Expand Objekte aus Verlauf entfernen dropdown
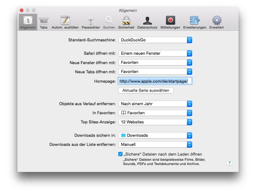The width and height of the screenshot is (256, 192). tap(155, 104)
